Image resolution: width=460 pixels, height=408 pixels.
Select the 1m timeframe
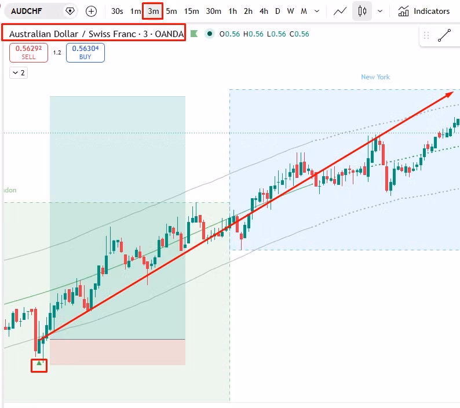coord(135,11)
